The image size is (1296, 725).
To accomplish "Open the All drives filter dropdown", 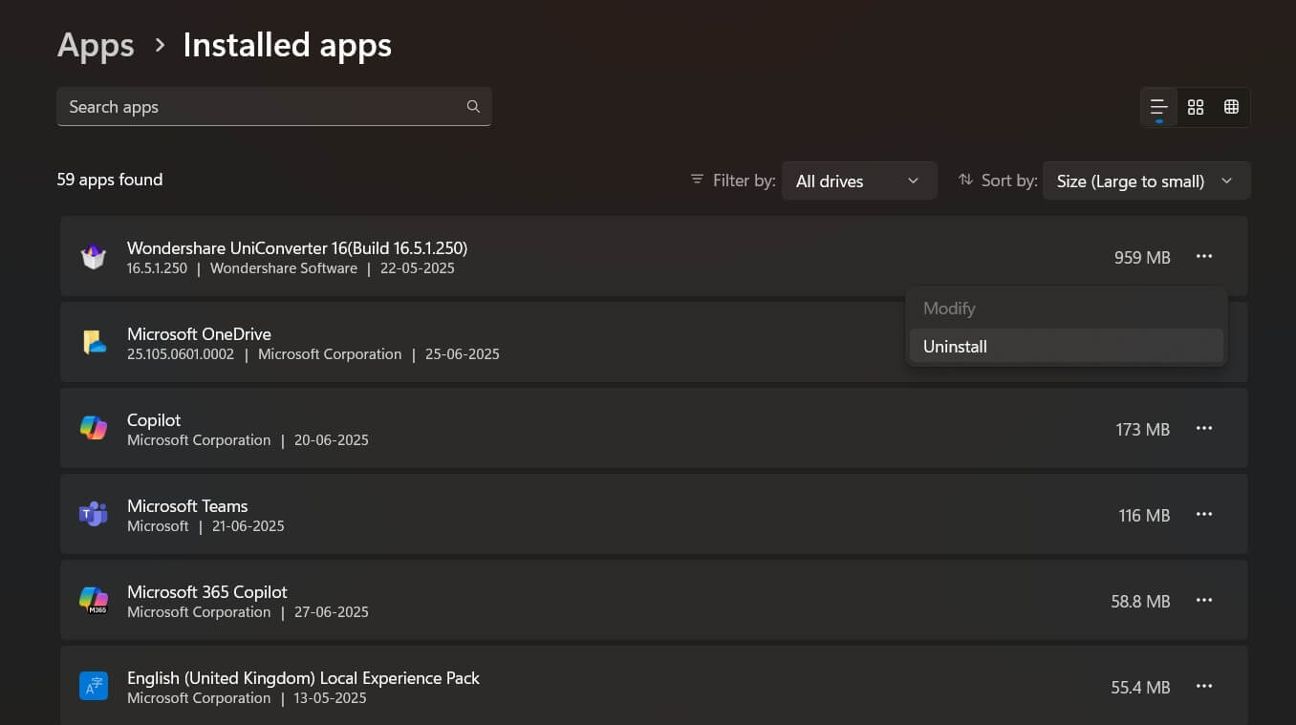I will 858,181.
